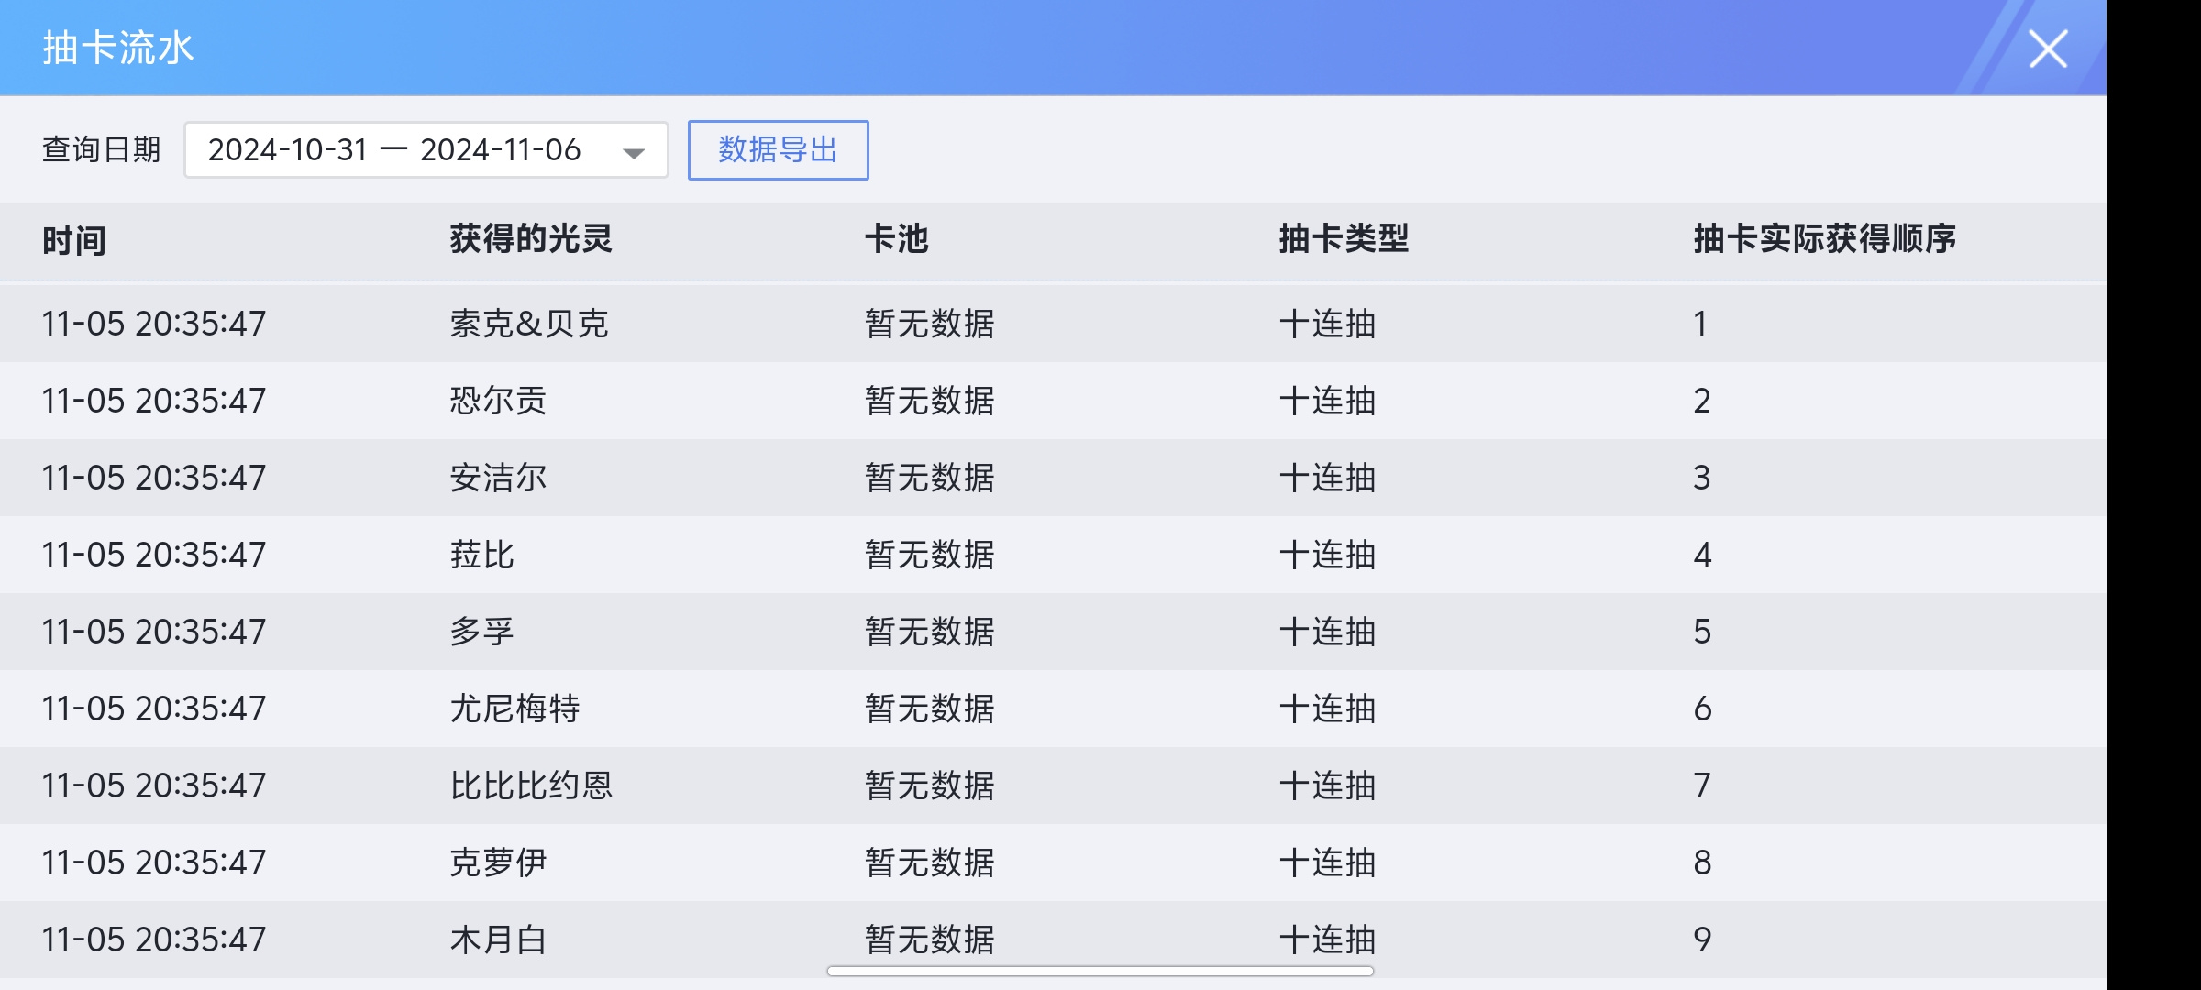The height and width of the screenshot is (990, 2201).
Task: Open the 查询日期 date range dropdown
Action: coord(426,150)
